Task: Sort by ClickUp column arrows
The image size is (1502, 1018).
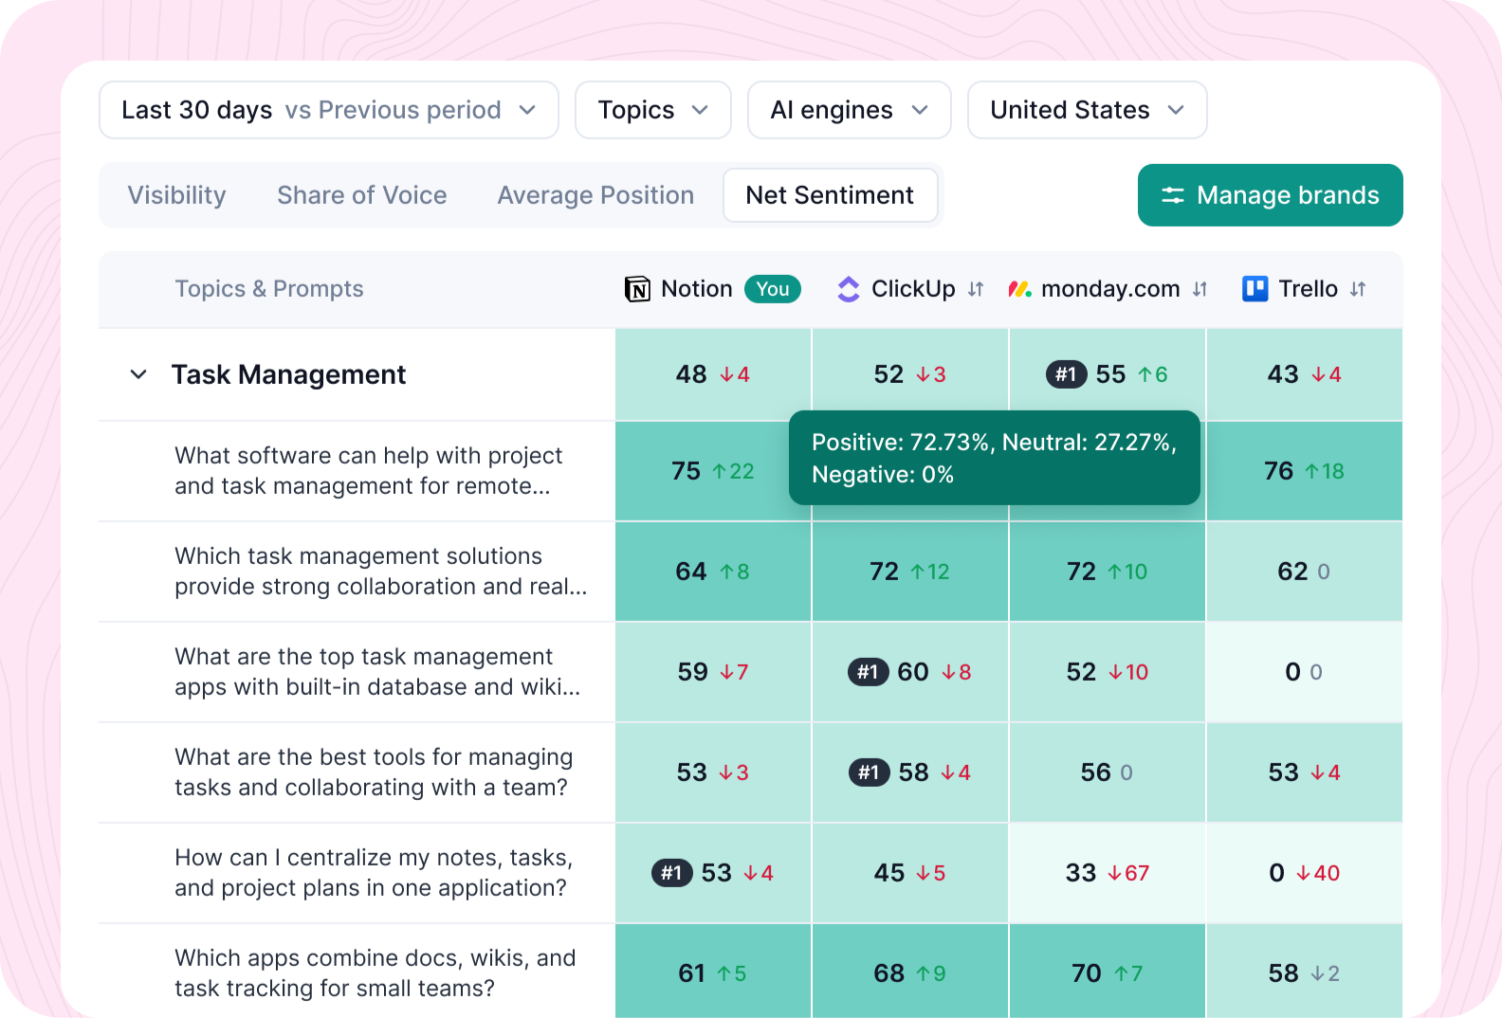Action: [x=976, y=289]
